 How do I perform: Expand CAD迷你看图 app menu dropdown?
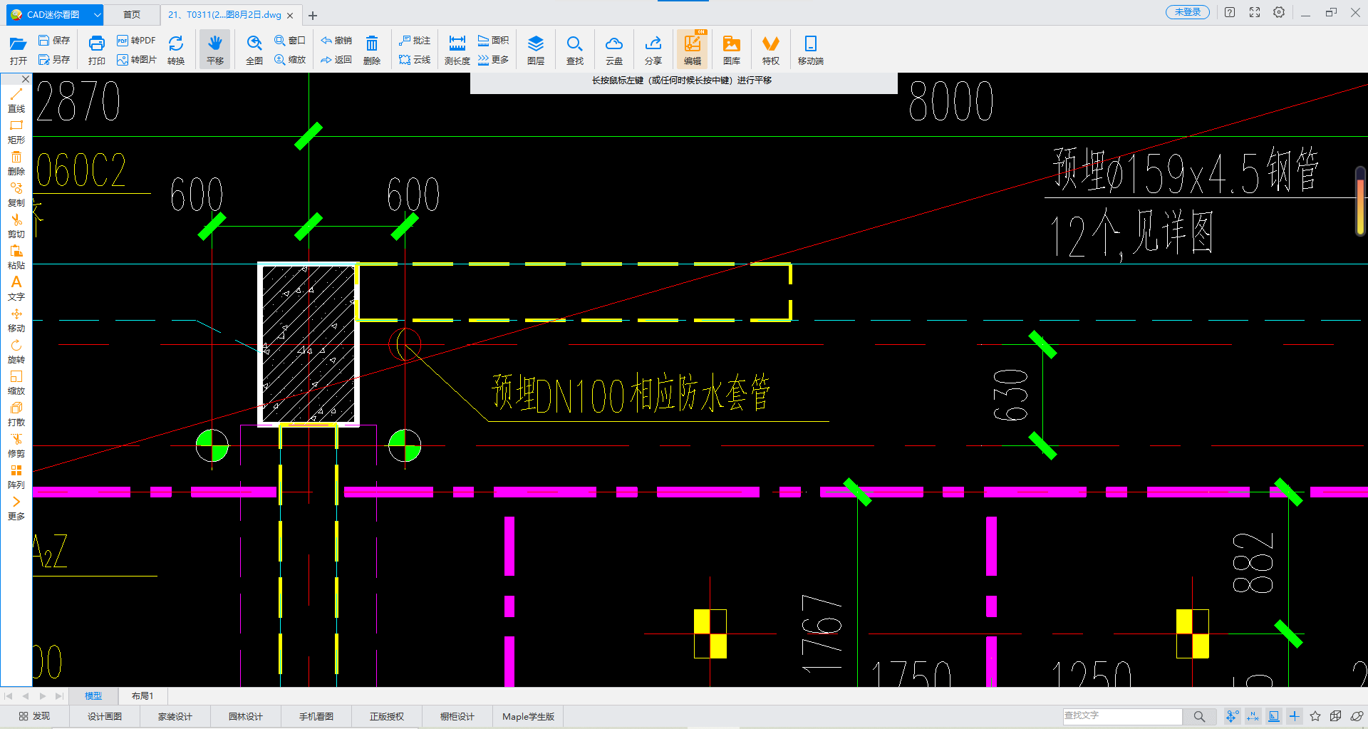[98, 14]
